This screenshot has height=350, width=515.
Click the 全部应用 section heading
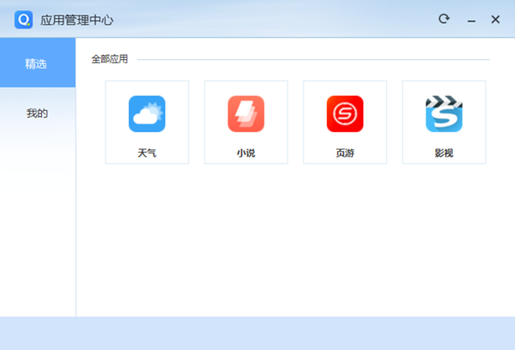[110, 60]
